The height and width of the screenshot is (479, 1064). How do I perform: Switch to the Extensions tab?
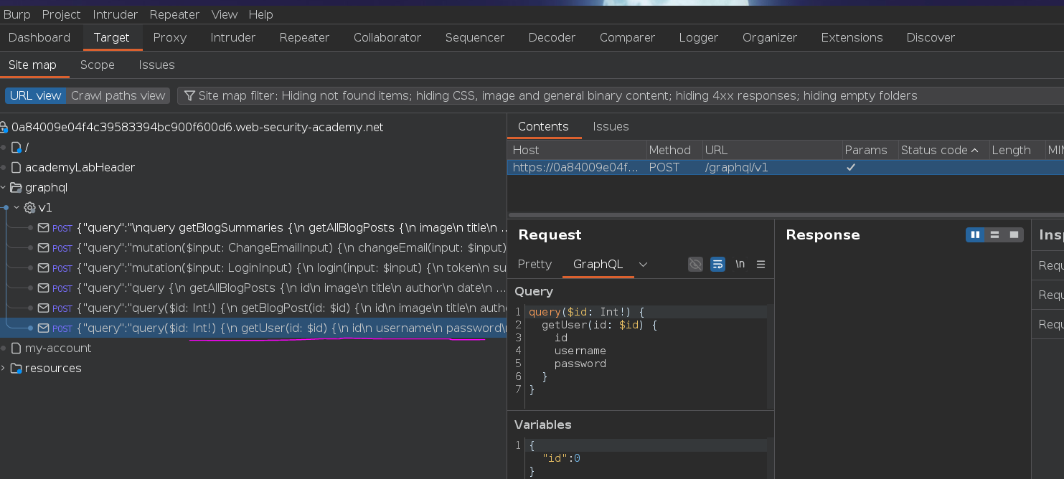tap(852, 37)
